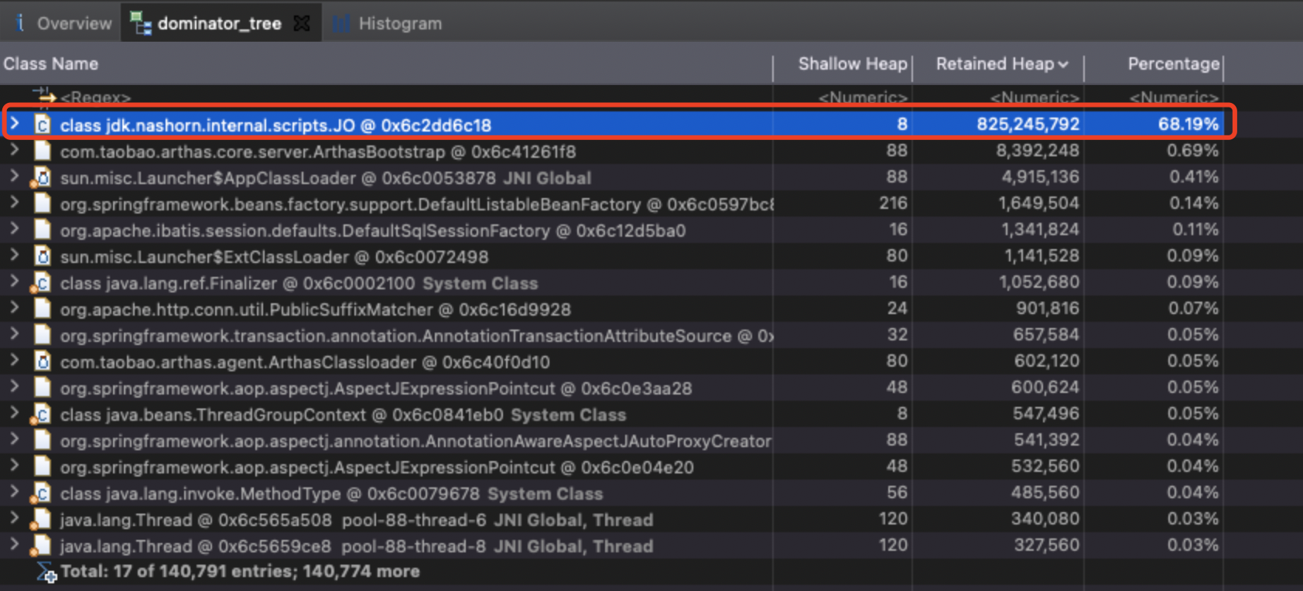Click the Numeric filter under Shallow Heap
Viewport: 1303px width, 591px height.
863,97
